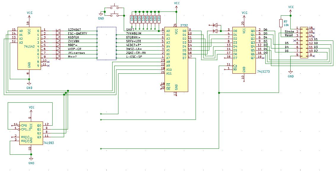Pick the 74LS273 flip-flop chip symbol
336x173 pixels.
click(244, 50)
